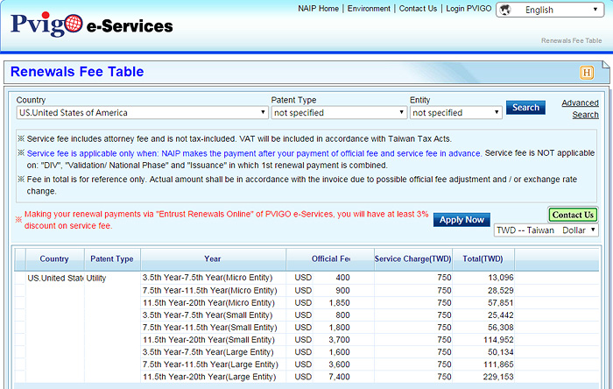The image size is (613, 389).
Task: Click total value 50,134
Action: point(501,352)
